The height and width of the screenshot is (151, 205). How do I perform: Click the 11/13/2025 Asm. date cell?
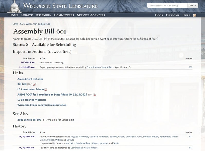27,67
